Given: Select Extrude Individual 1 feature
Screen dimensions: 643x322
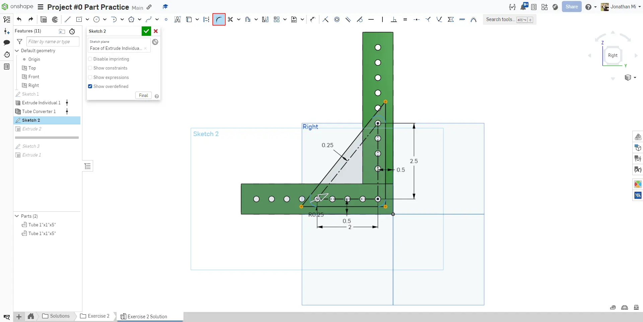Looking at the screenshot, I should (41, 103).
